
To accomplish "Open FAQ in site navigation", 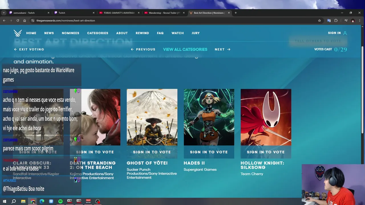I will point(160,33).
